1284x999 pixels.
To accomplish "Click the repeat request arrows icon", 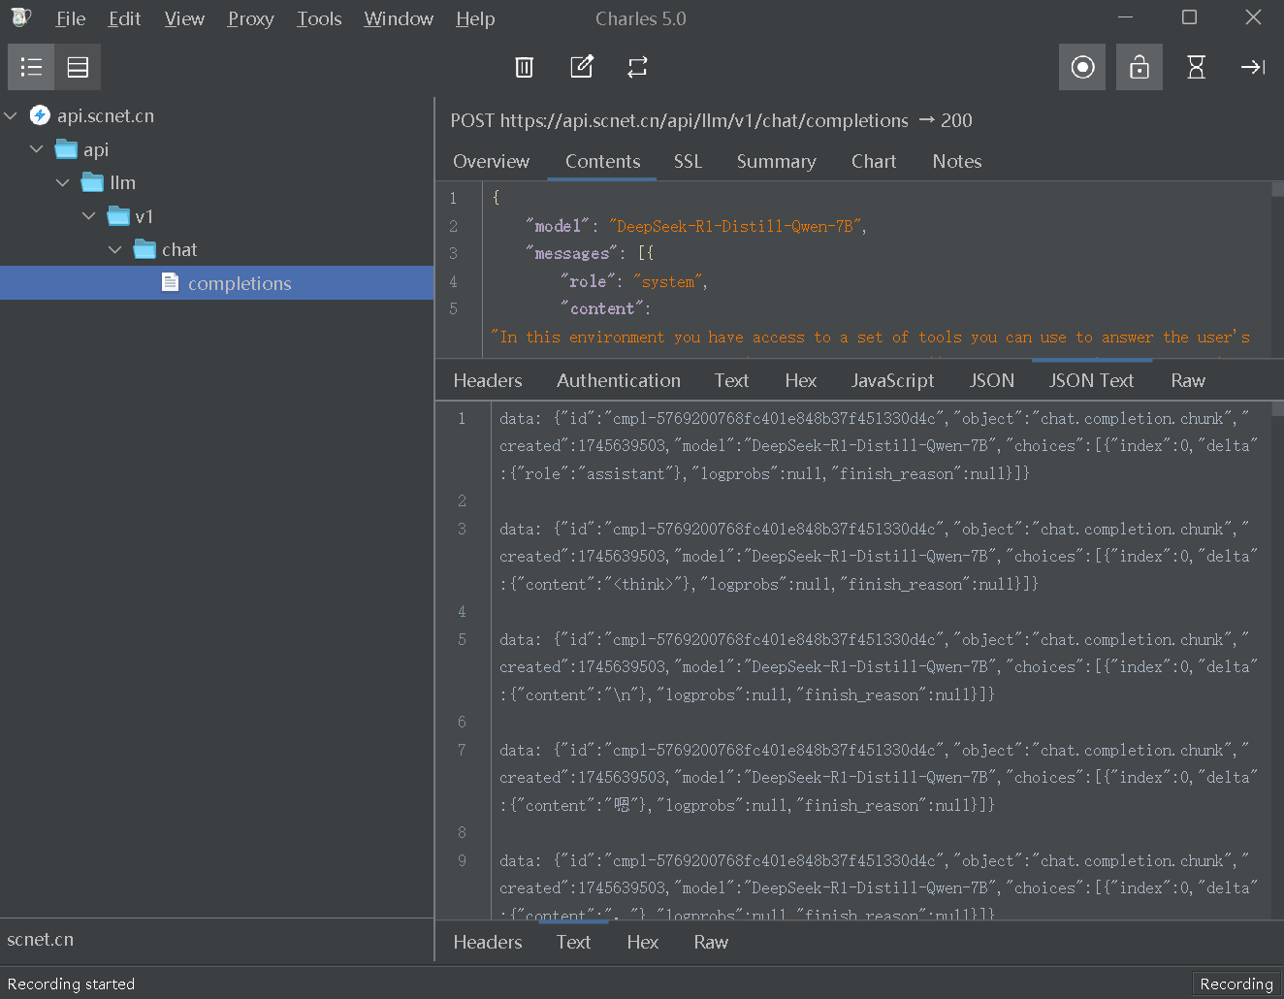I will pos(637,67).
